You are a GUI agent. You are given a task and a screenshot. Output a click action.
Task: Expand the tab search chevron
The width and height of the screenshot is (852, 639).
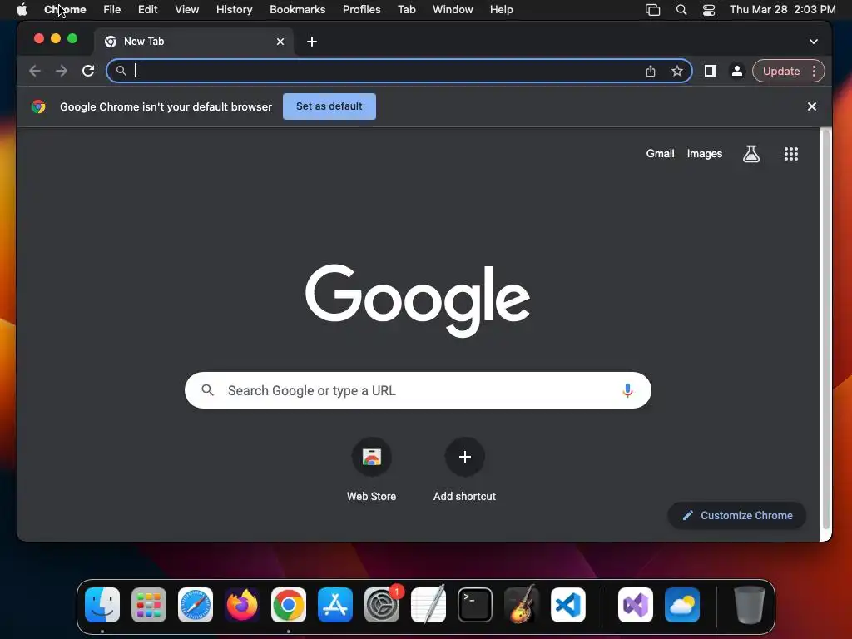click(814, 42)
